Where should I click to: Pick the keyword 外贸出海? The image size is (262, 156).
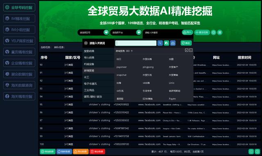(147, 59)
